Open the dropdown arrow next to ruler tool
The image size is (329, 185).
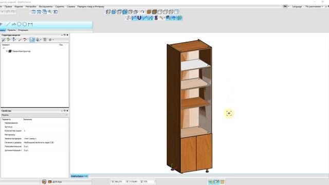[164, 18]
